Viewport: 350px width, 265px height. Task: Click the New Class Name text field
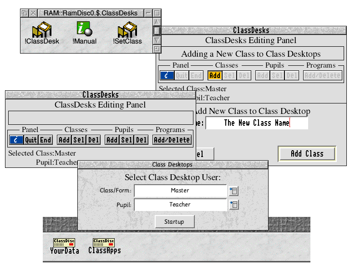(257, 123)
